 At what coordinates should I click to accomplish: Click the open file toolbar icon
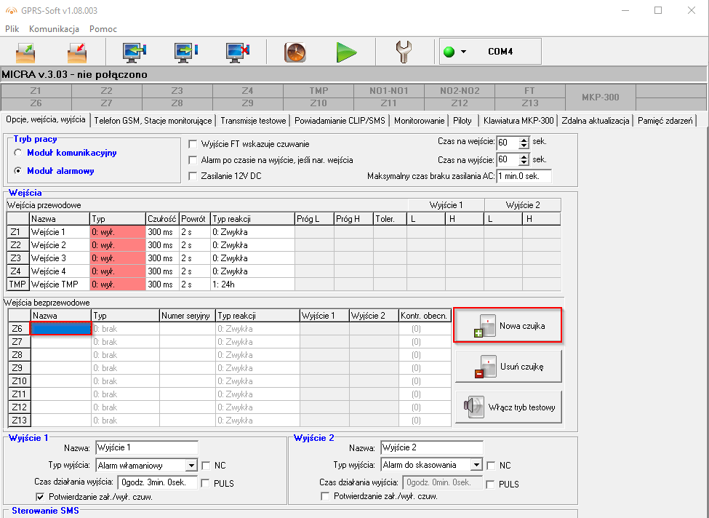tap(26, 52)
